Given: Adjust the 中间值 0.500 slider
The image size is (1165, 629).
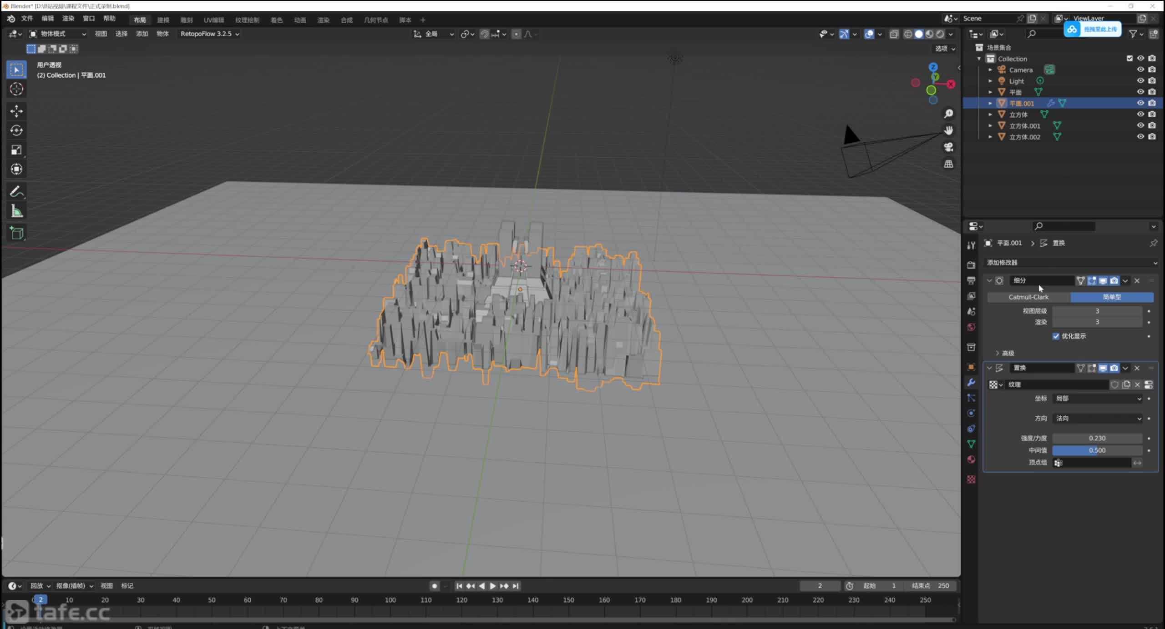Looking at the screenshot, I should click(1097, 450).
